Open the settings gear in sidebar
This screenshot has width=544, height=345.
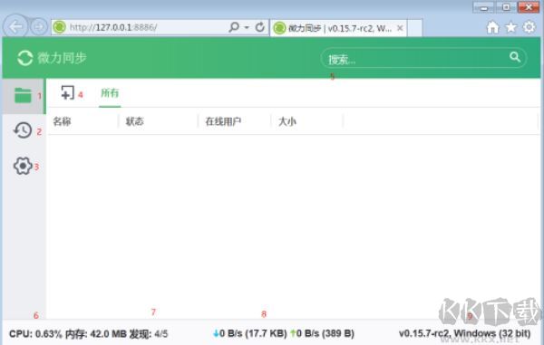(23, 166)
